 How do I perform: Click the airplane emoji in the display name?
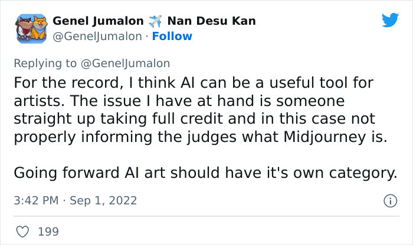(156, 21)
